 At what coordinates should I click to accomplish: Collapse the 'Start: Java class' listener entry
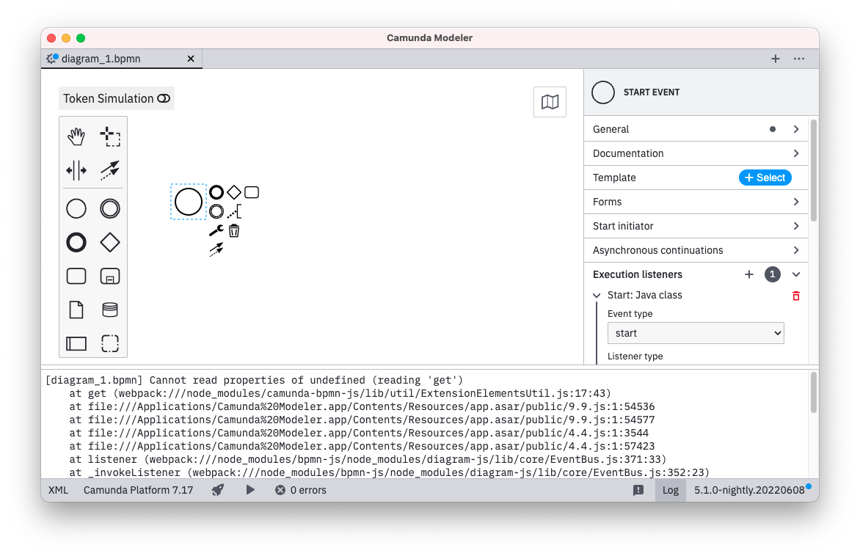coord(597,295)
